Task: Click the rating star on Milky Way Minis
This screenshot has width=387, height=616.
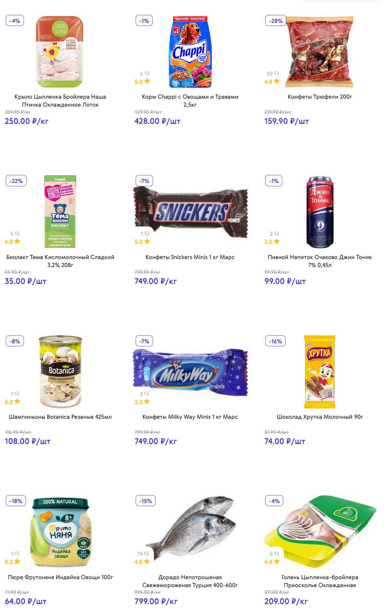Action: point(147,401)
